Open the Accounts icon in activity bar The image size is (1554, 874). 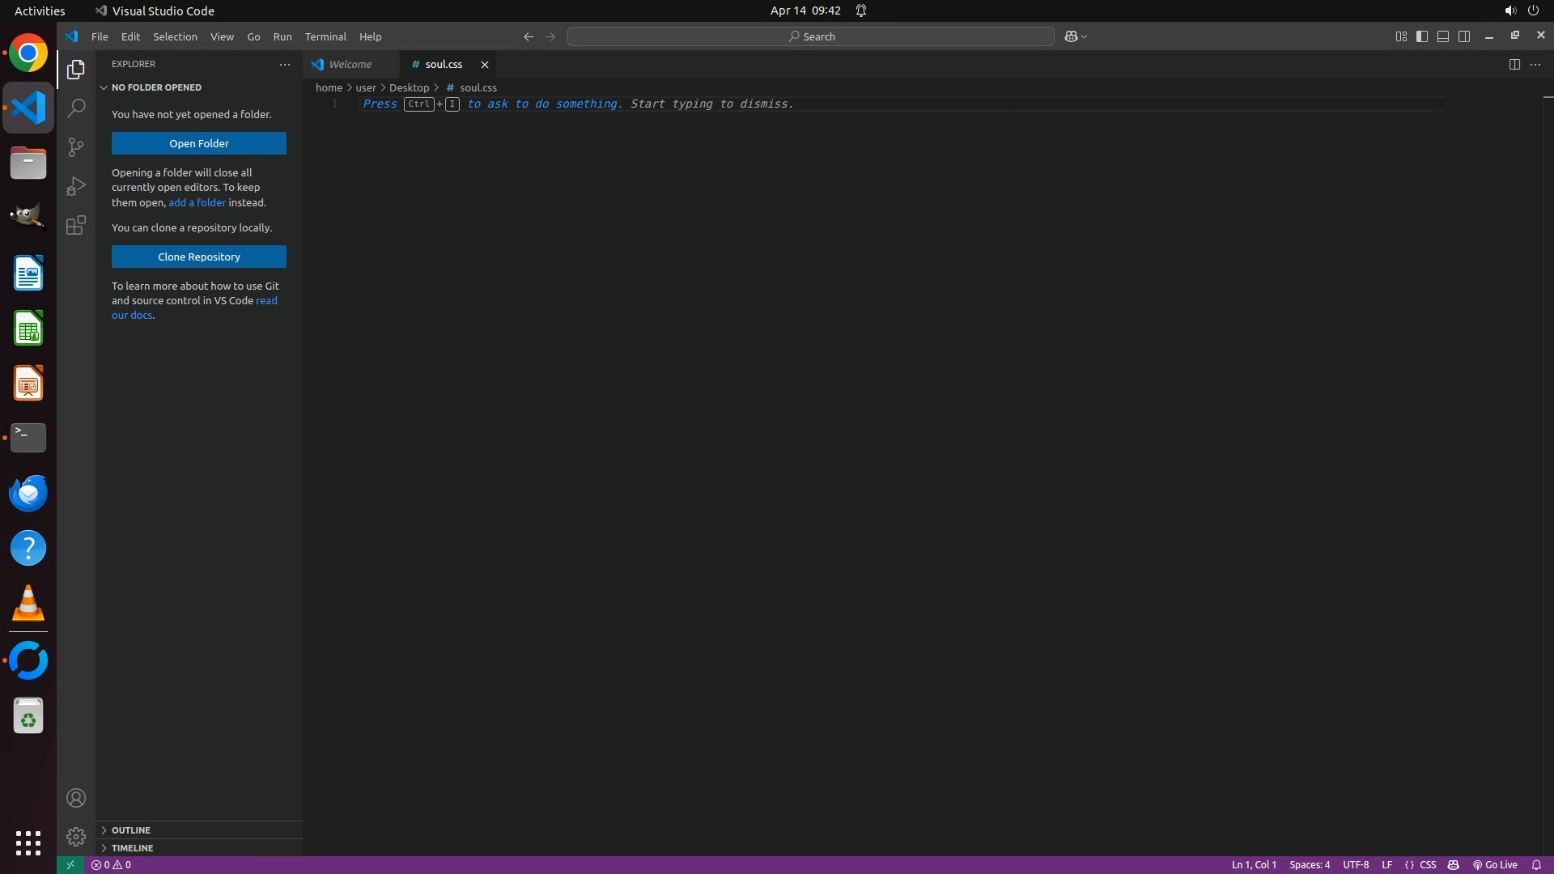tap(76, 798)
